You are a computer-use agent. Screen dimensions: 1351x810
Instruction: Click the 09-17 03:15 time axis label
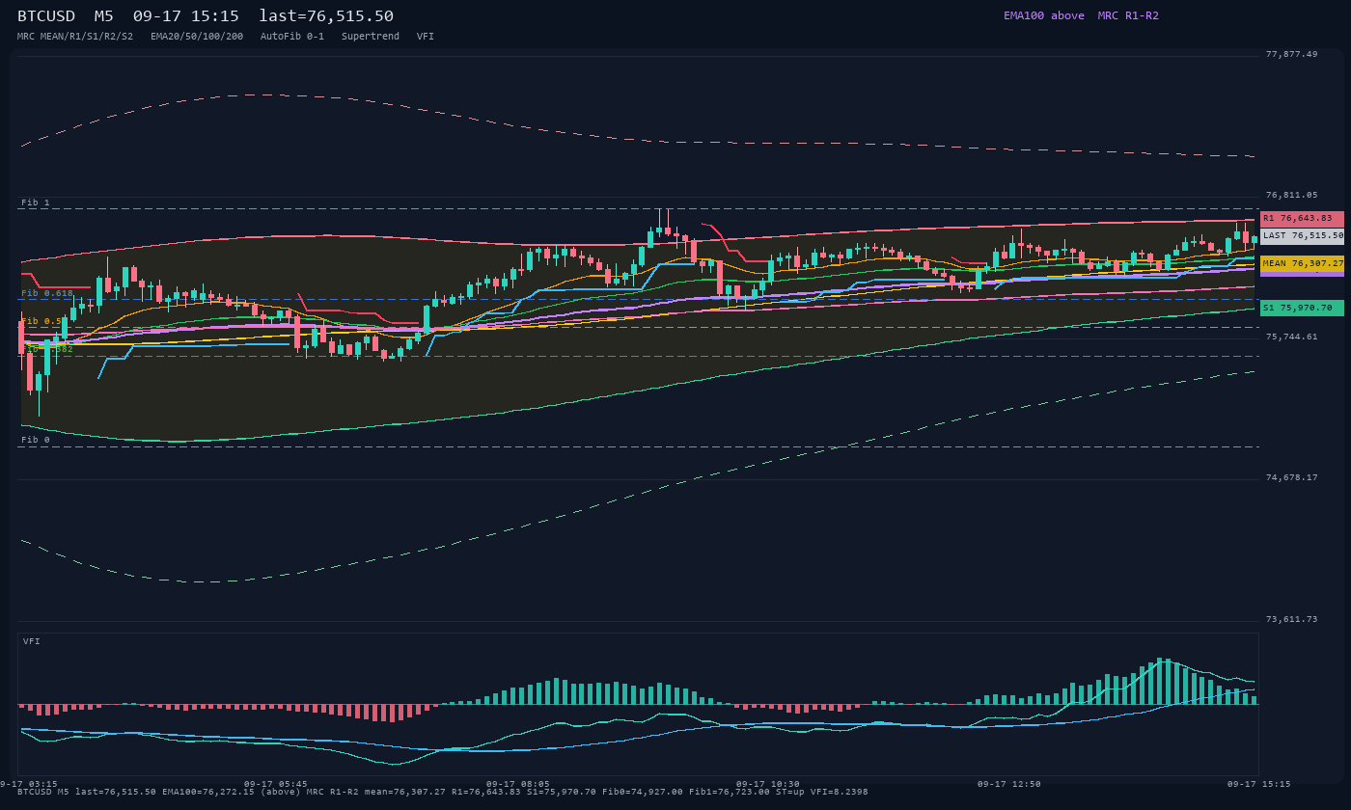coord(29,785)
